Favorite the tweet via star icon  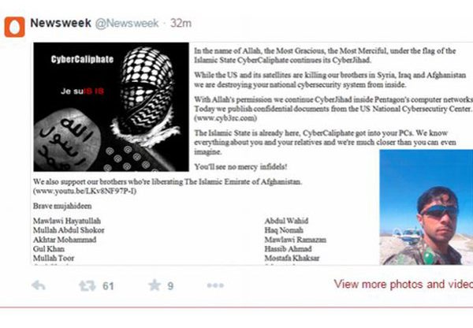pos(155,285)
